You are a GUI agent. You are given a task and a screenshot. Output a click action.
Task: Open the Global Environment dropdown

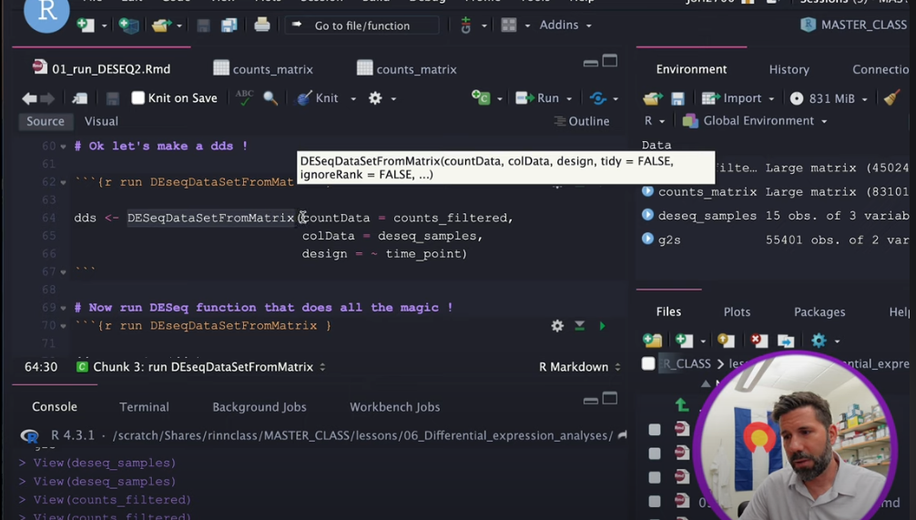tap(755, 121)
